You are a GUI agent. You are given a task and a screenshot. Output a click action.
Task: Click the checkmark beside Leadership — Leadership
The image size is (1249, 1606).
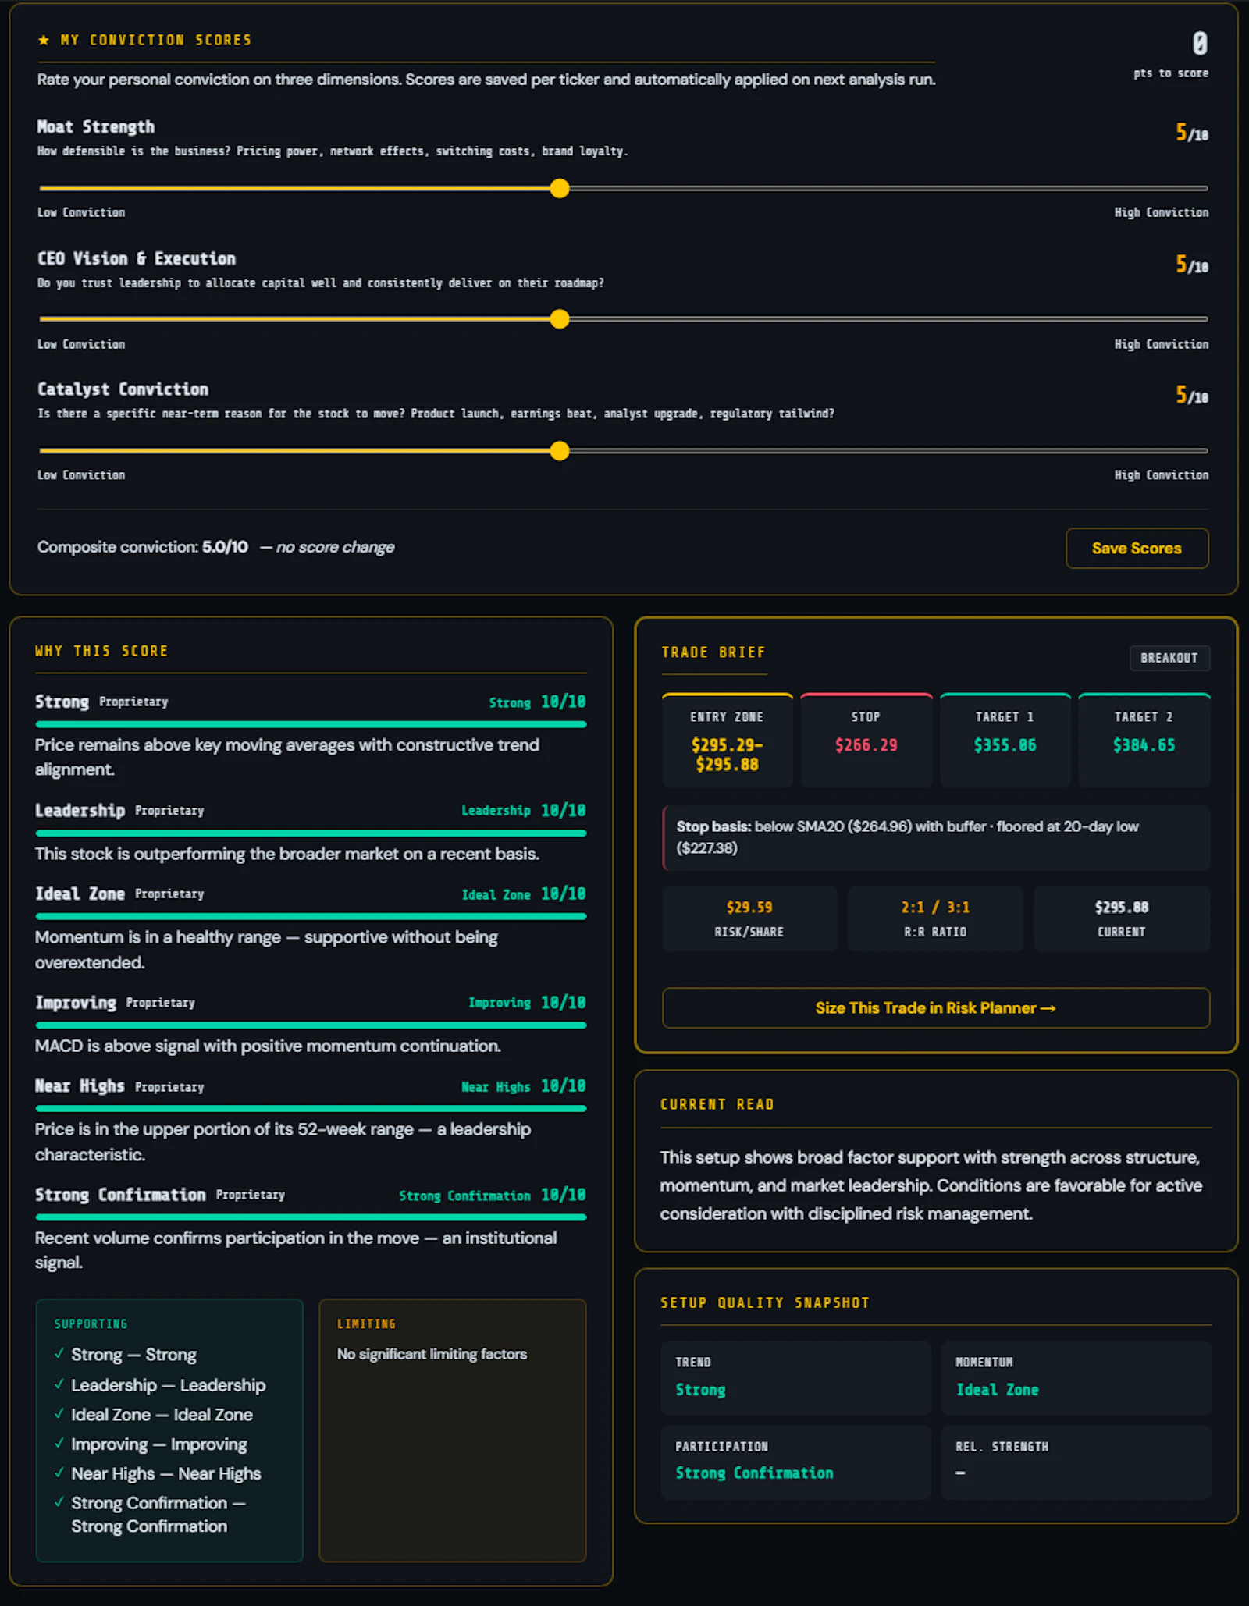click(x=59, y=1384)
